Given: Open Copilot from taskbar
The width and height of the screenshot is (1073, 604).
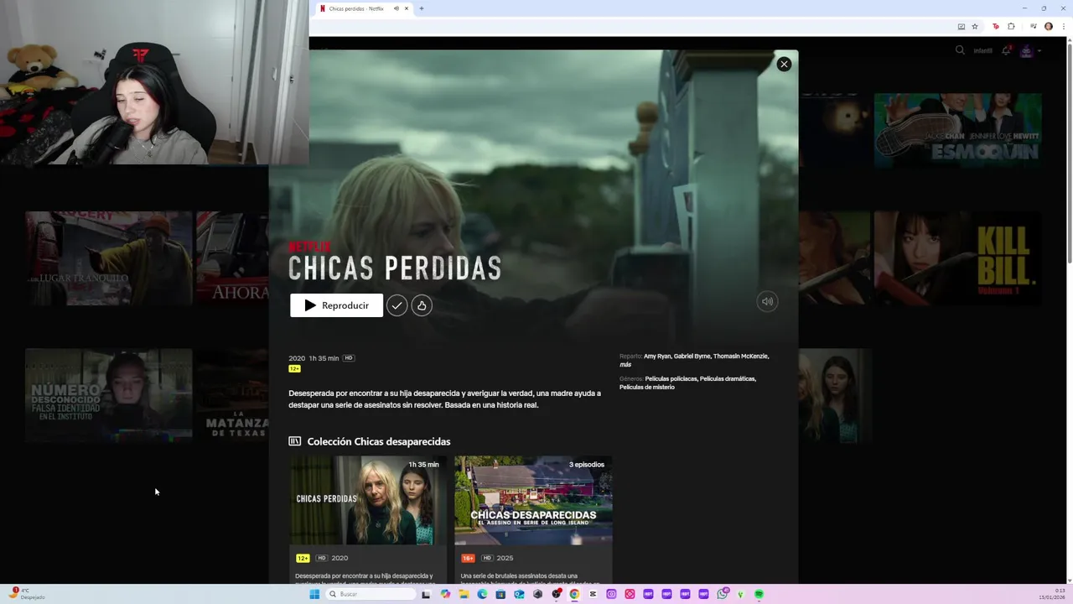Looking at the screenshot, I should 445,594.
